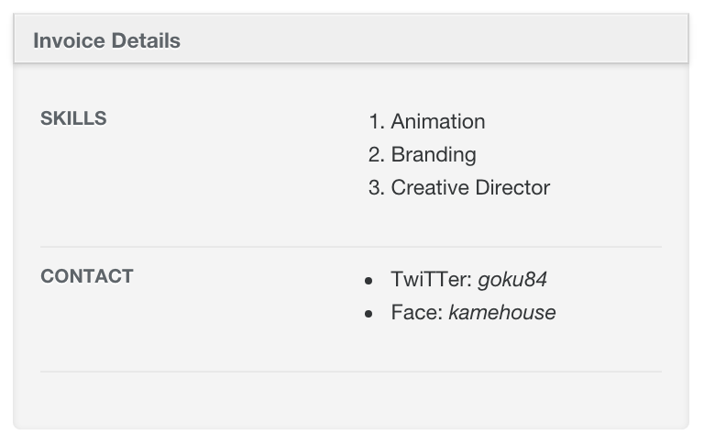Screen dimensions: 704x446
Task: Click the "TwiTTer:" label text
Action: [431, 279]
